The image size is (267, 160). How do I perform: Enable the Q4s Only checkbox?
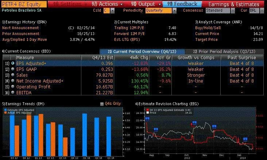pos(102,104)
